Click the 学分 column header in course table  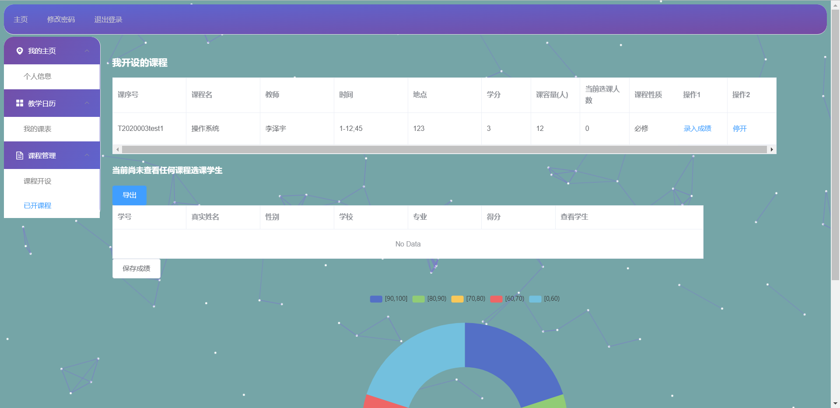(506, 95)
